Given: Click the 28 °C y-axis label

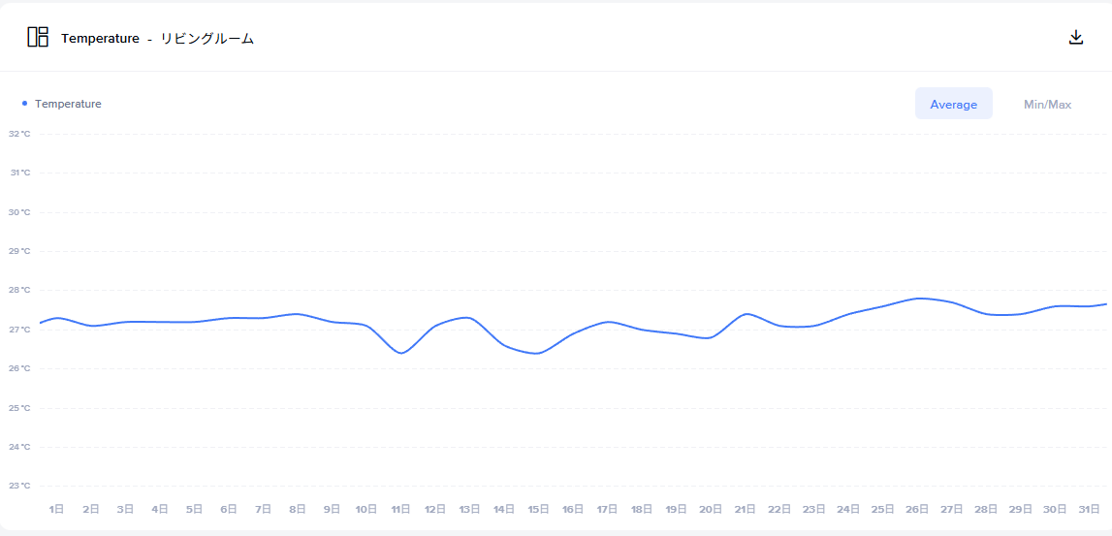Looking at the screenshot, I should 19,290.
